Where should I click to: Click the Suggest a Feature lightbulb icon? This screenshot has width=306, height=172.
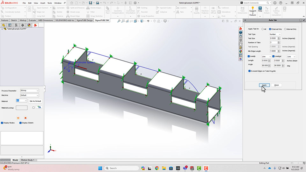tap(252, 9)
